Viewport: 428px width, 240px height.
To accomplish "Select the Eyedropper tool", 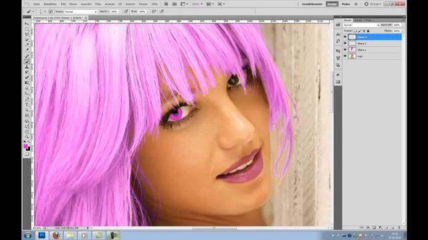I will click(x=27, y=51).
